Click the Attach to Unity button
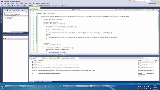Screen dimensions: 160x90 click(43, 5)
